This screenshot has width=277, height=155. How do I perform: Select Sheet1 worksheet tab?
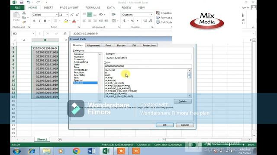pyautogui.click(x=42, y=139)
